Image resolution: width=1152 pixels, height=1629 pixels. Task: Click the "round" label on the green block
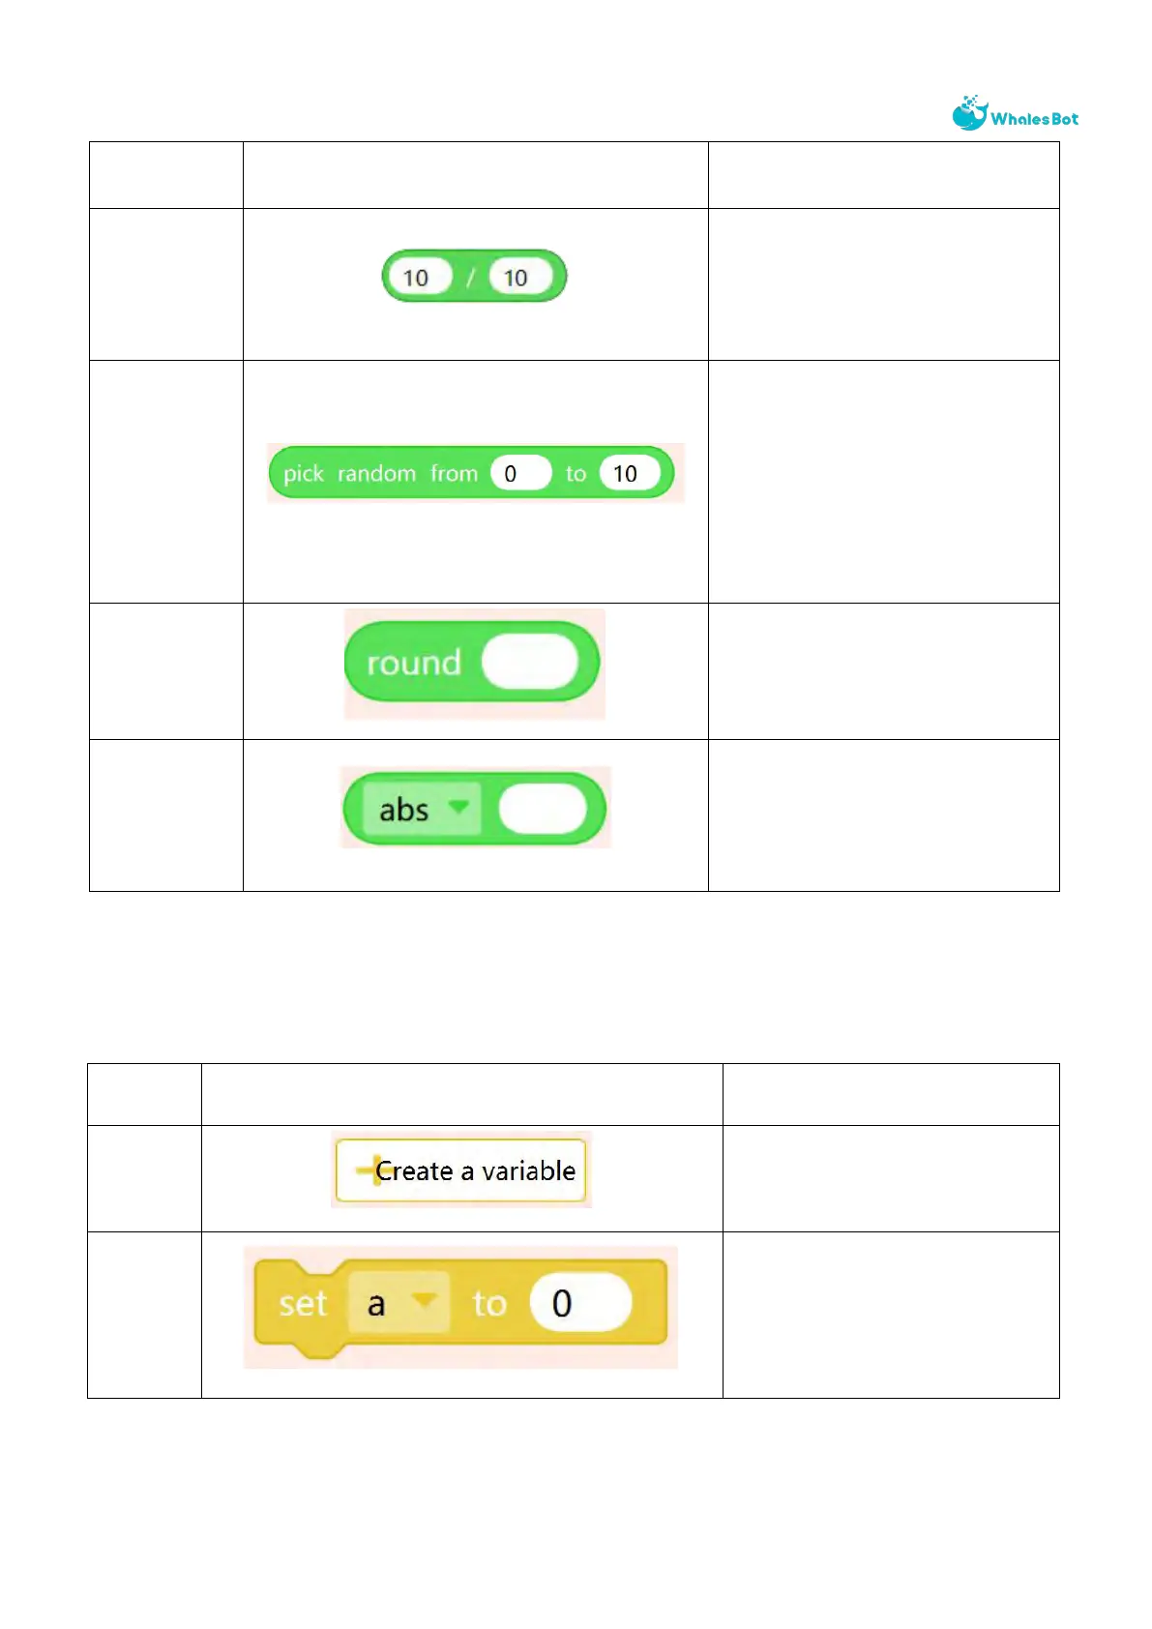pyautogui.click(x=413, y=664)
